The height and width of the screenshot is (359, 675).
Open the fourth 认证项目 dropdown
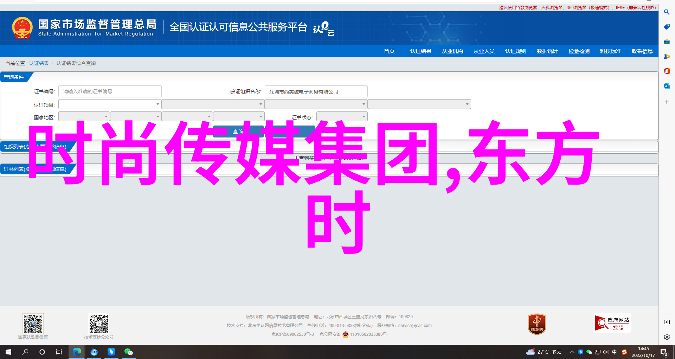419,104
